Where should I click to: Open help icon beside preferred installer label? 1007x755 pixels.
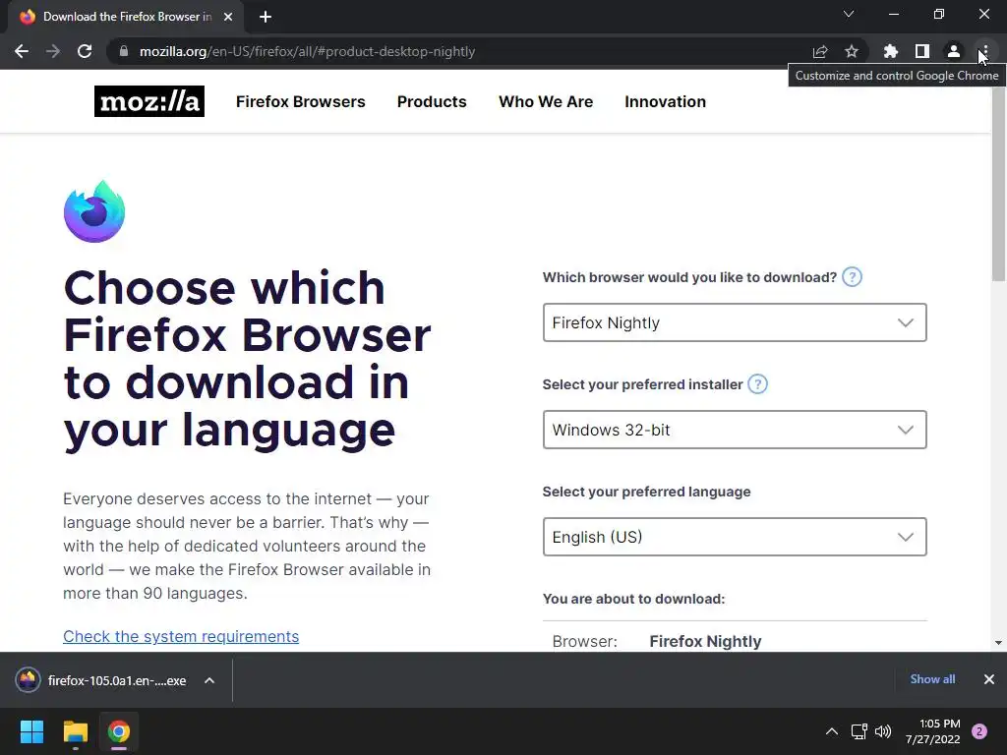pos(758,384)
